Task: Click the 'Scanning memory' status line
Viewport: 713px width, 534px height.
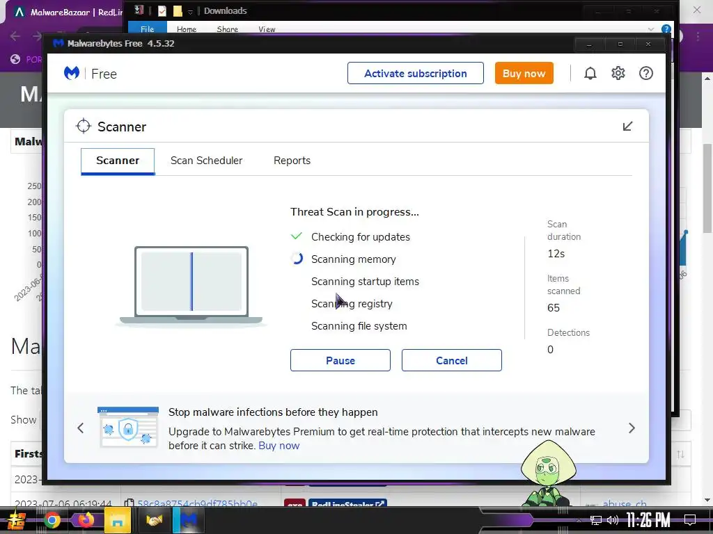Action: click(353, 259)
